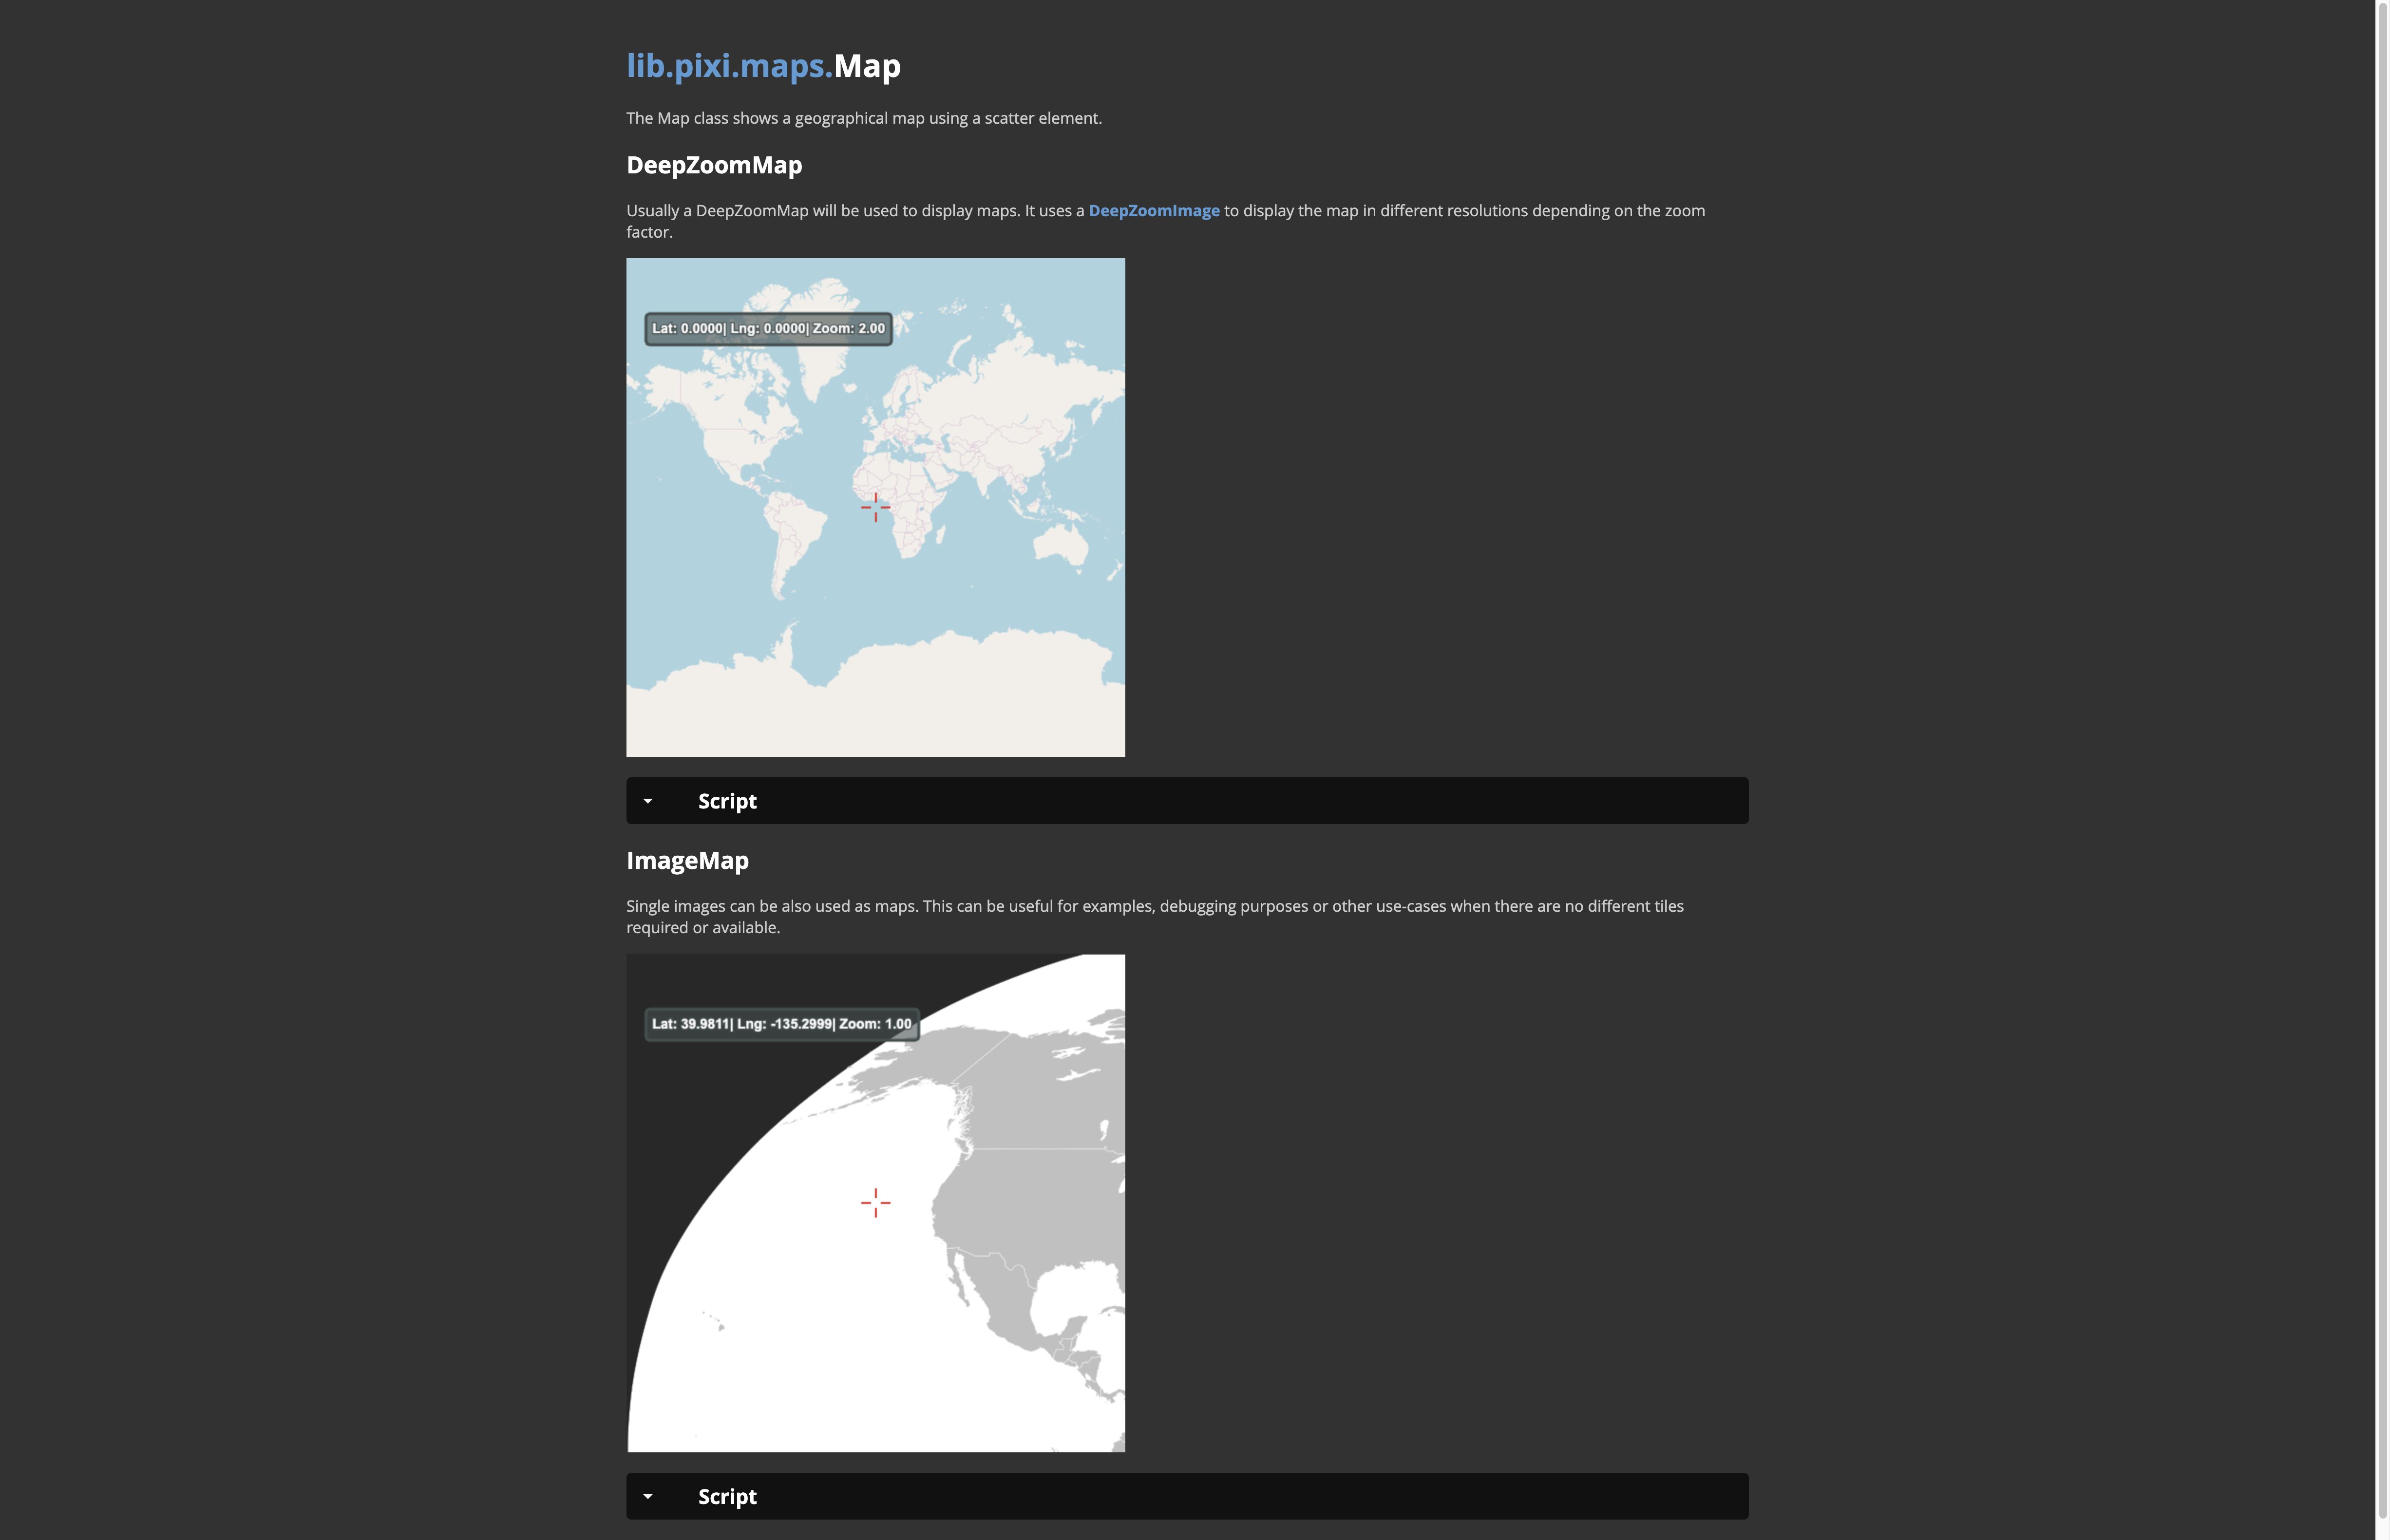This screenshot has height=1540, width=2390.
Task: Click the Lat 39.9811 Zoom 1.00 coordinate badge
Action: point(781,1024)
